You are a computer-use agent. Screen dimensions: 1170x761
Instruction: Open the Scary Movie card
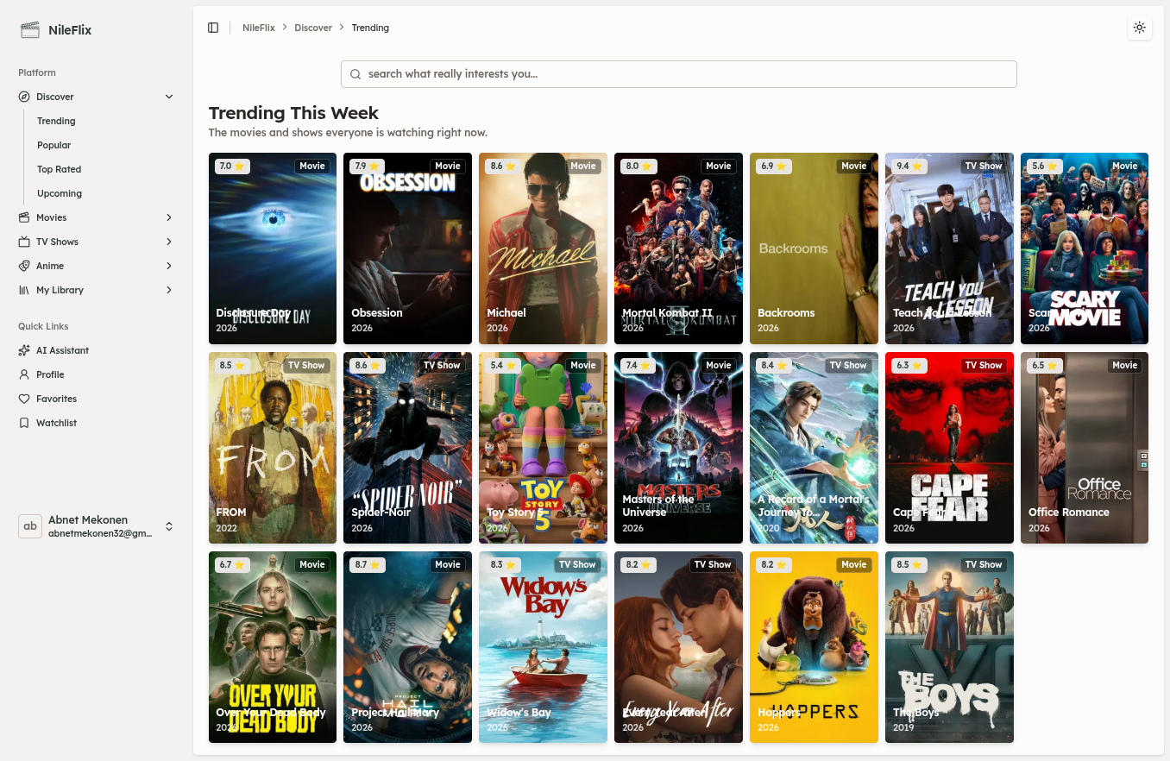pyautogui.click(x=1085, y=248)
